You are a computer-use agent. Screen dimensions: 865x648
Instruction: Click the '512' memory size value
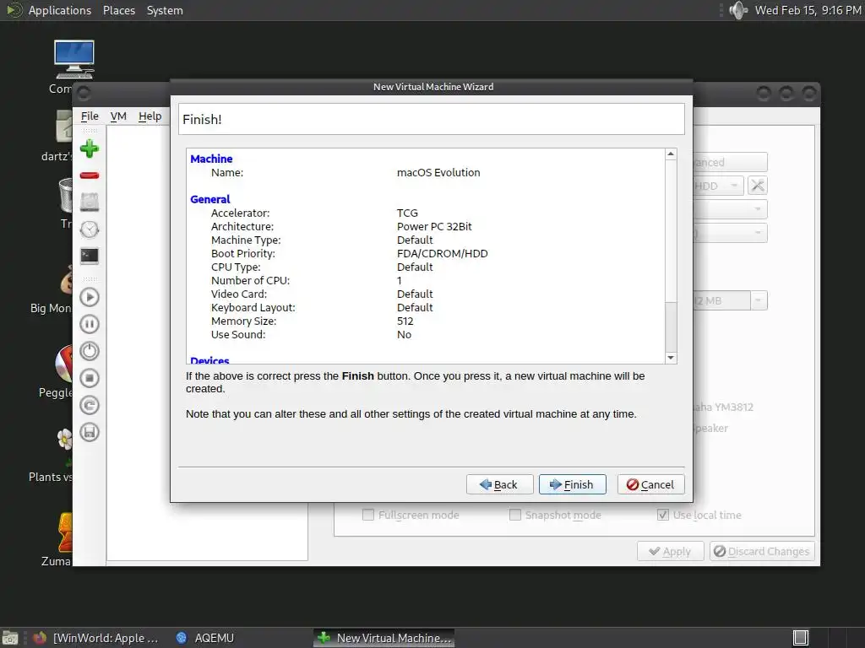[405, 321]
